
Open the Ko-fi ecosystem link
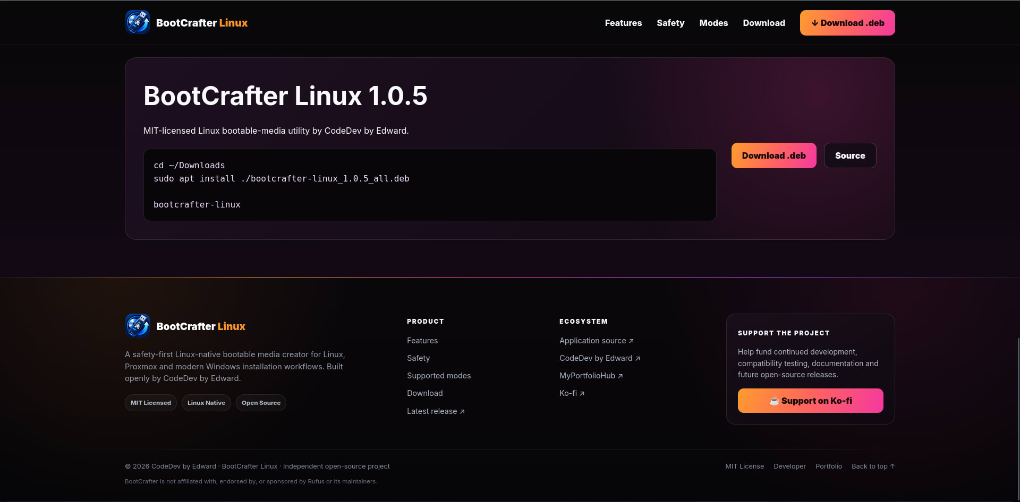[572, 393]
